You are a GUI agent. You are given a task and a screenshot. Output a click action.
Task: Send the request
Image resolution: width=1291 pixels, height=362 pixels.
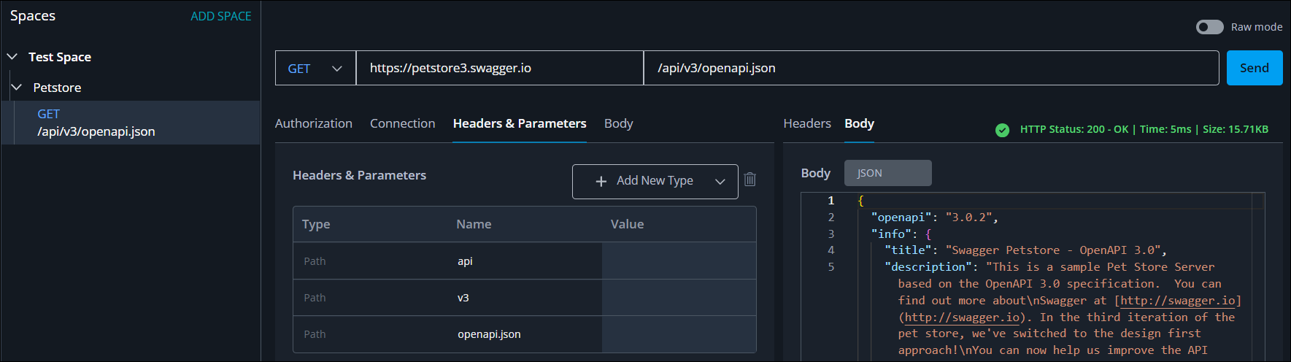tap(1254, 68)
